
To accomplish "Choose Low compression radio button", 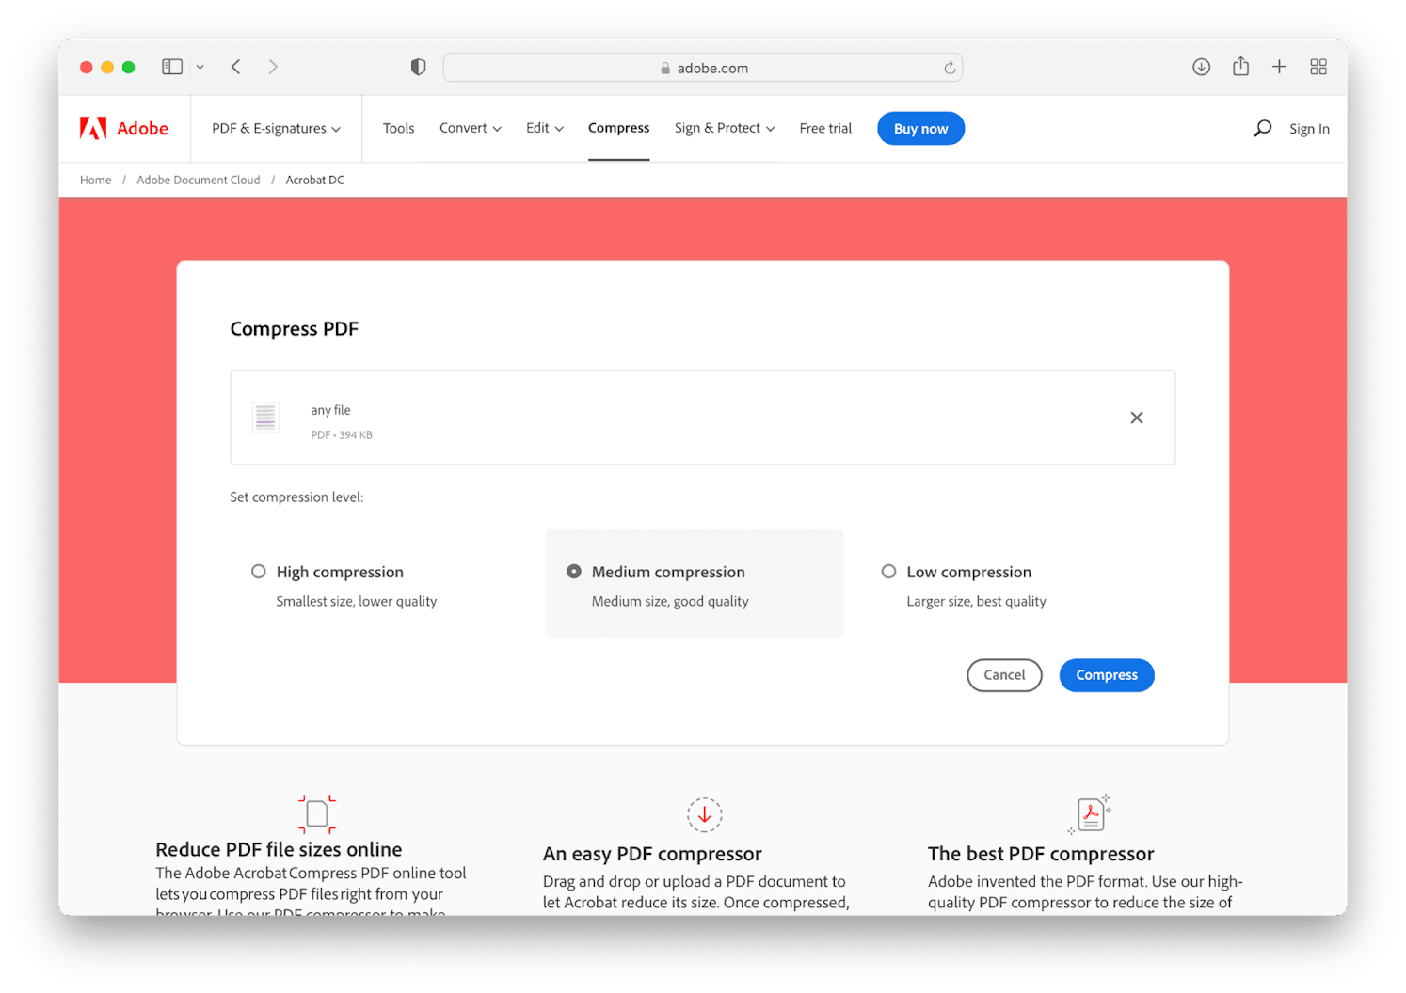I will [x=888, y=572].
